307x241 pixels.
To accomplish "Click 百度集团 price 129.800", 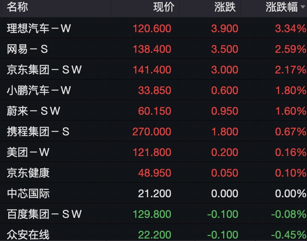I will pyautogui.click(x=152, y=214).
